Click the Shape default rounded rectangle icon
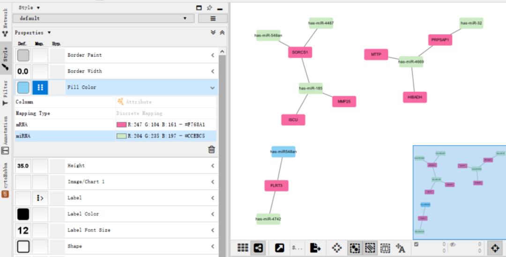506x257 pixels. click(23, 246)
